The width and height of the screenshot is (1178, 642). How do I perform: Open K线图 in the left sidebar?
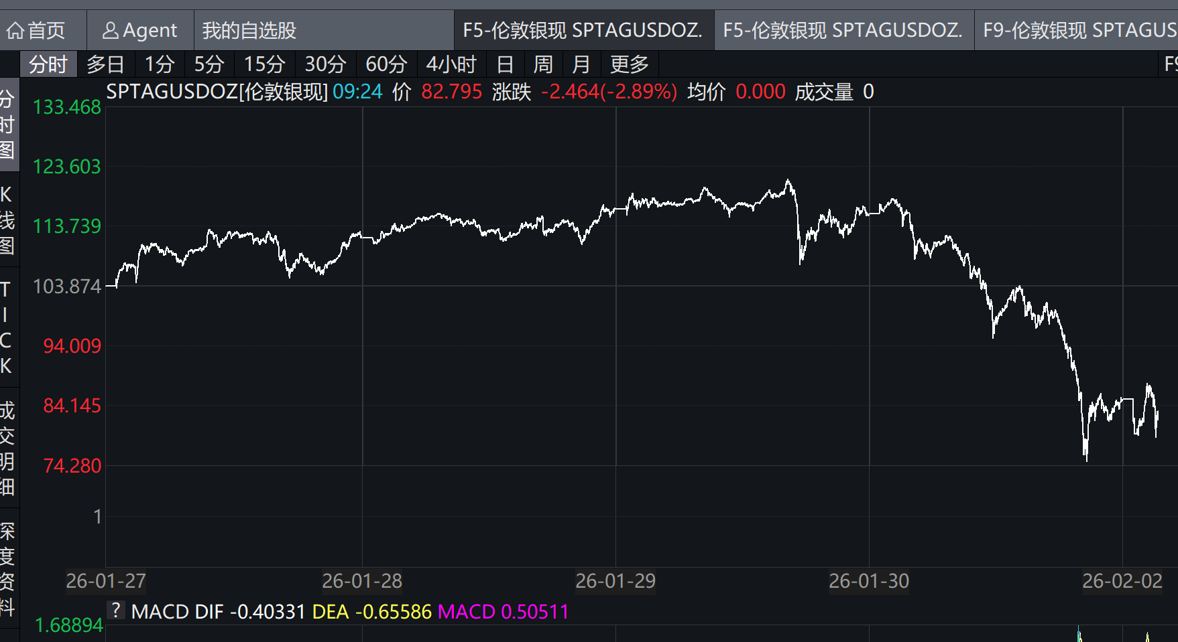point(7,220)
